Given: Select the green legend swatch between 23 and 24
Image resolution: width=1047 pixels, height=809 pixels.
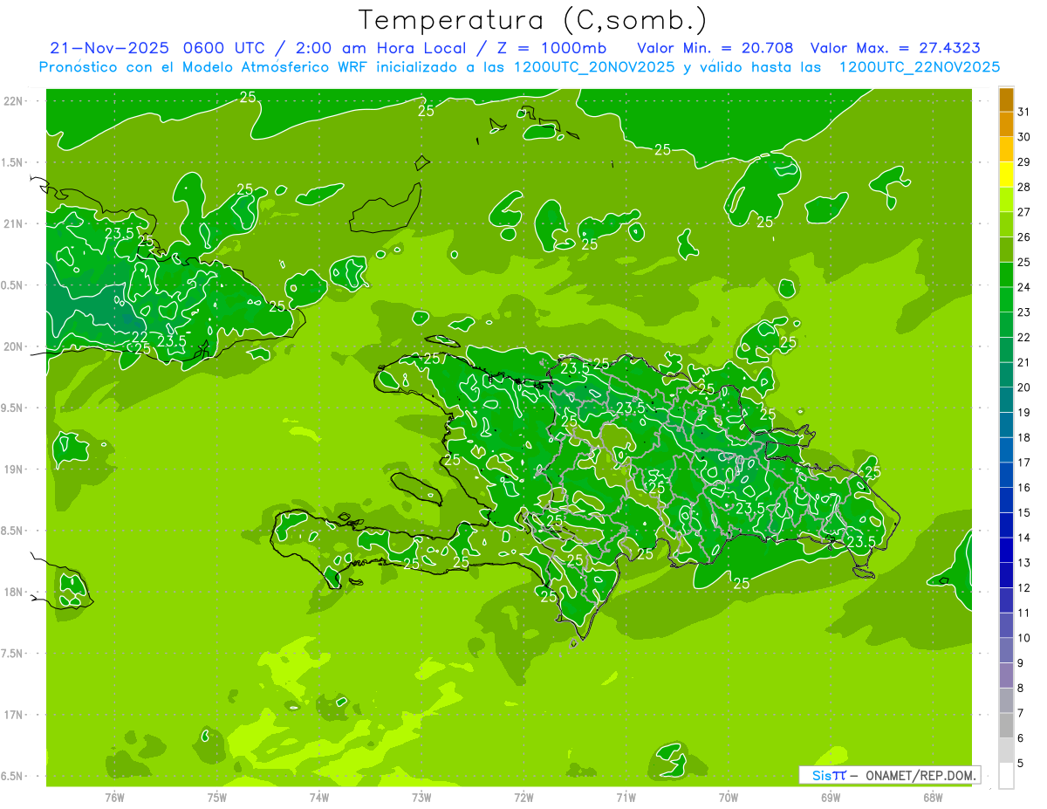Looking at the screenshot, I should (x=1006, y=299).
